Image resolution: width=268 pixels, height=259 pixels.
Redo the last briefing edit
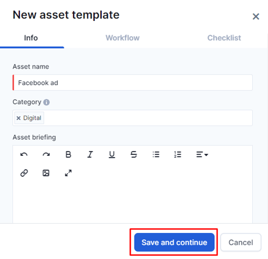coord(46,155)
